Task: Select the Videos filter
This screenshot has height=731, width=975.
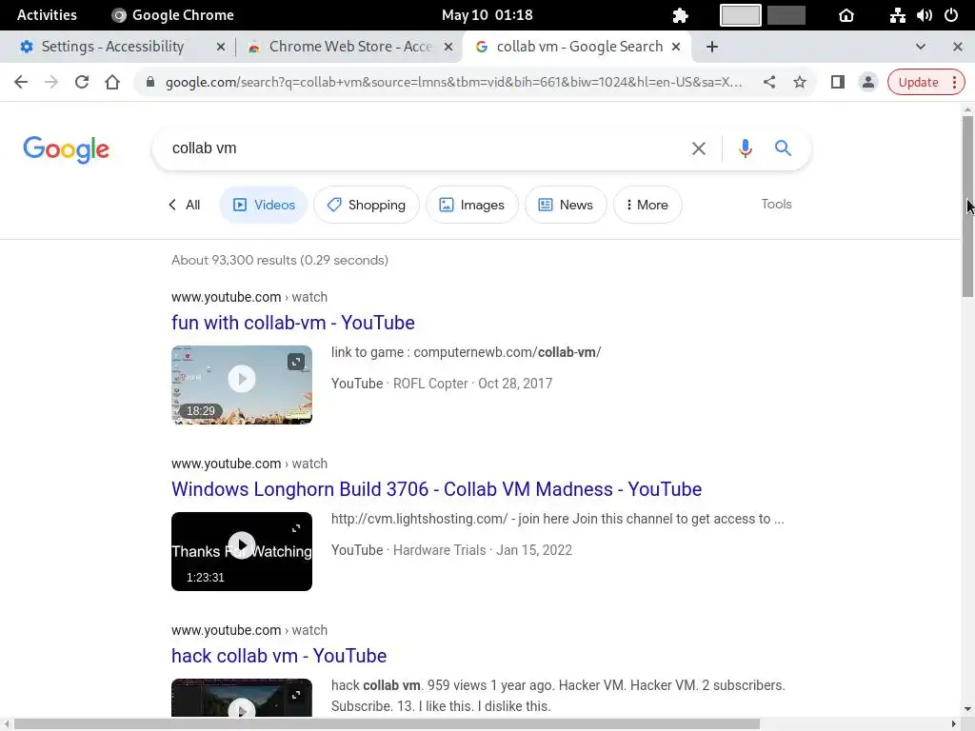Action: [264, 206]
